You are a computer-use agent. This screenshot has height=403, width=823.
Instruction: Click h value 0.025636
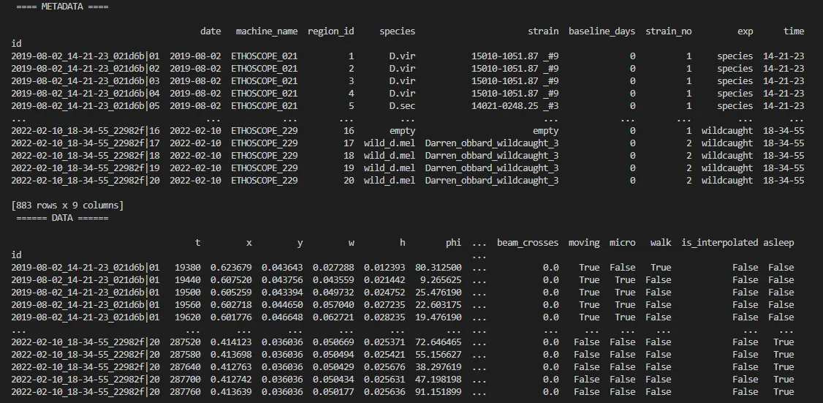(384, 391)
